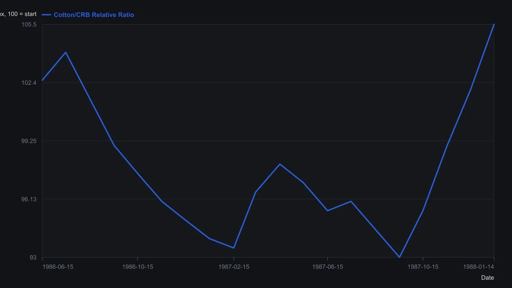Click the final high point at 1988-01-14
The height and width of the screenshot is (288, 512).
coord(494,24)
